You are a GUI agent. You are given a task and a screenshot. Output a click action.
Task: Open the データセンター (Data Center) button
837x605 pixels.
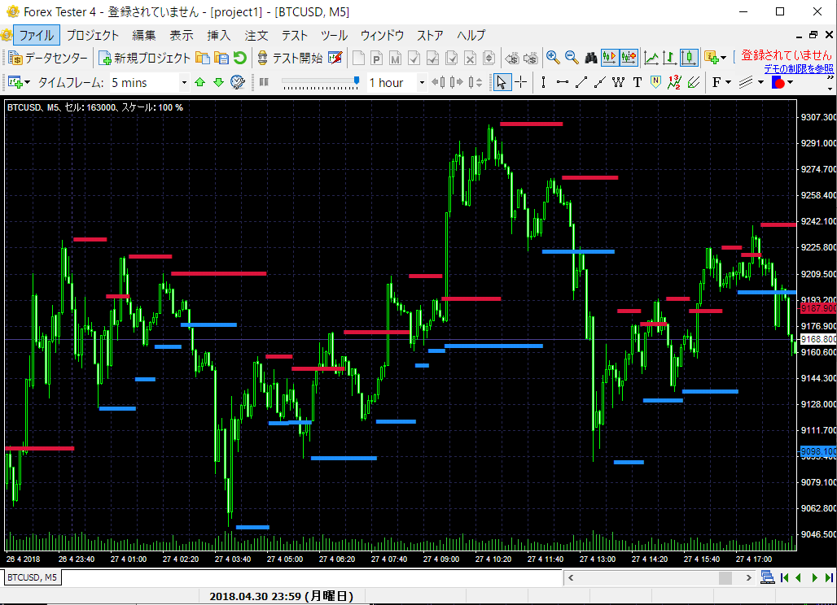pos(48,58)
